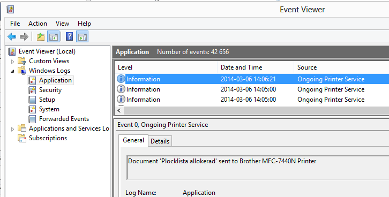The image size is (389, 197).
Task: Expand Applications and Services Logs node
Action: click(x=13, y=129)
